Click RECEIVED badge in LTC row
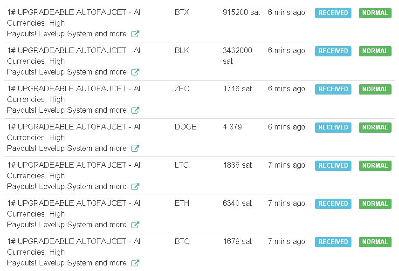Image resolution: width=399 pixels, height=271 pixels. [333, 165]
